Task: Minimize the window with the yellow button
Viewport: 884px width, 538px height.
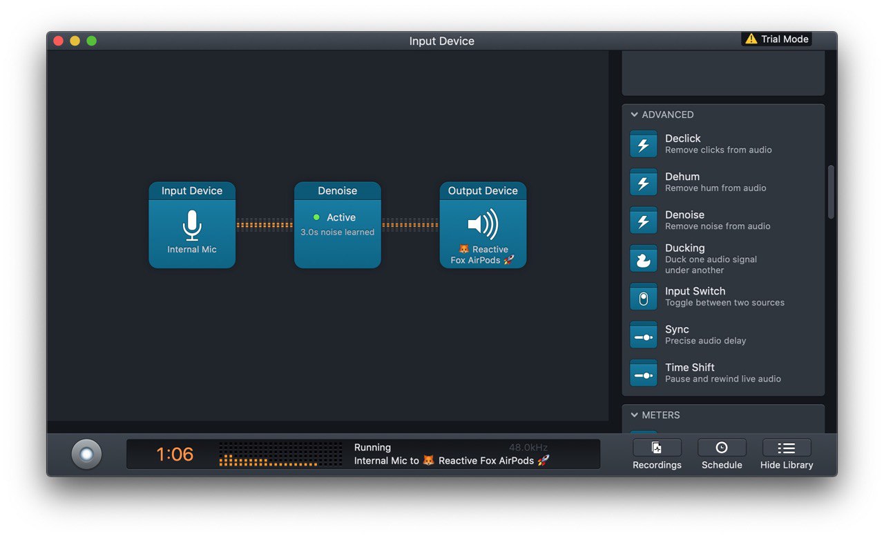Action: pos(75,41)
